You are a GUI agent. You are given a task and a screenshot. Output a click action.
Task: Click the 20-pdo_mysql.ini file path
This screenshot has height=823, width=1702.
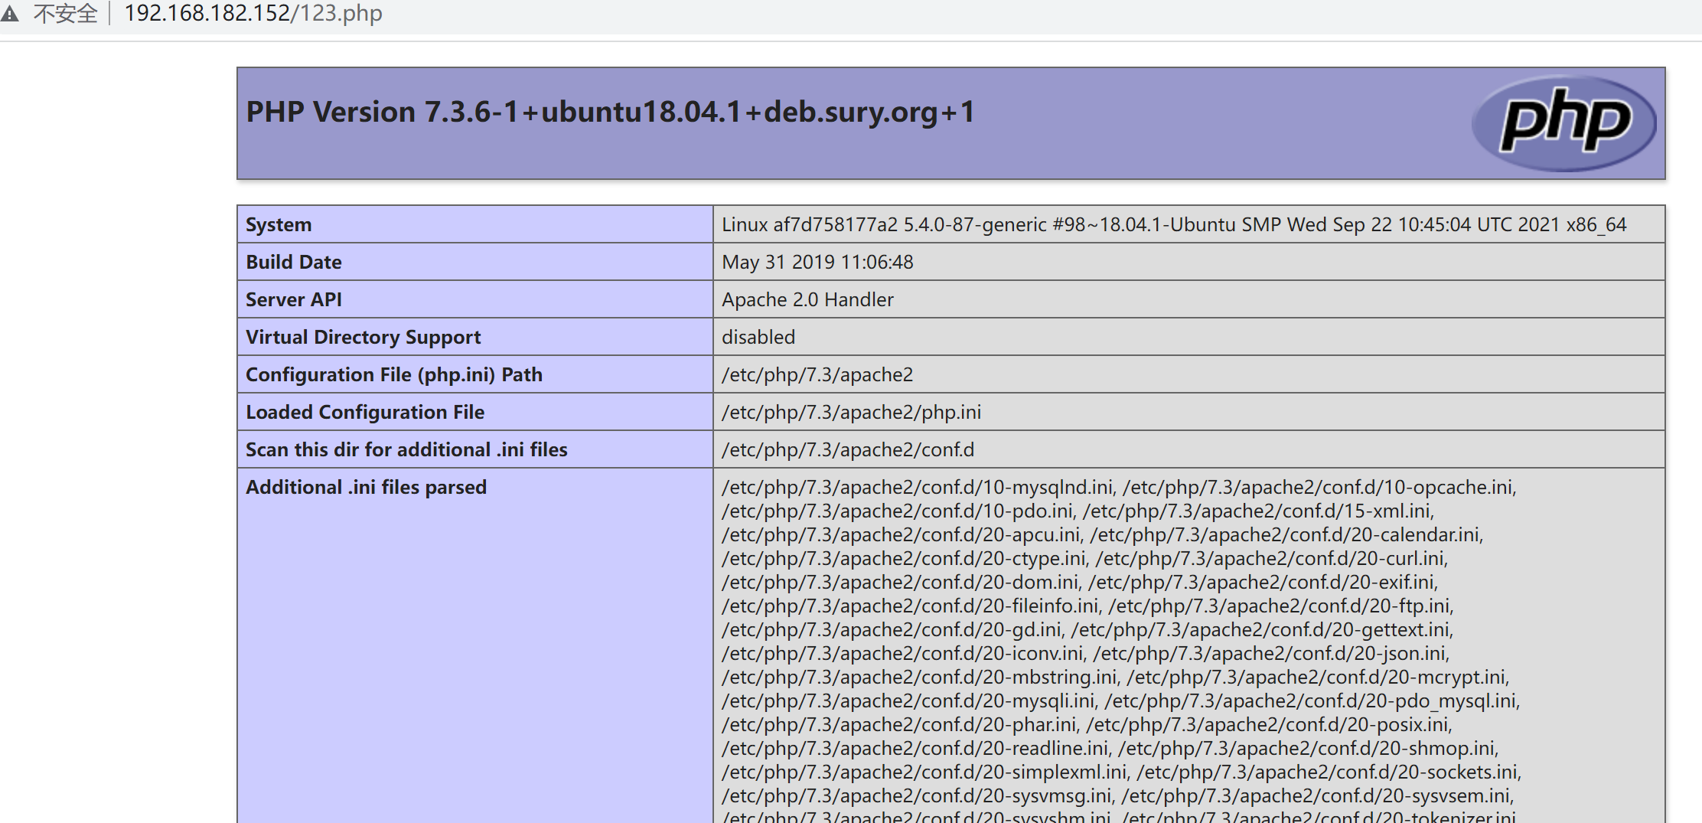point(1311,701)
